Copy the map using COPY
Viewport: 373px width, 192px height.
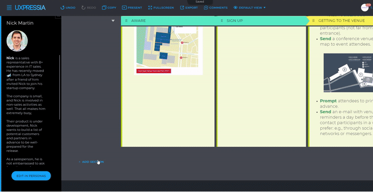(109, 7)
